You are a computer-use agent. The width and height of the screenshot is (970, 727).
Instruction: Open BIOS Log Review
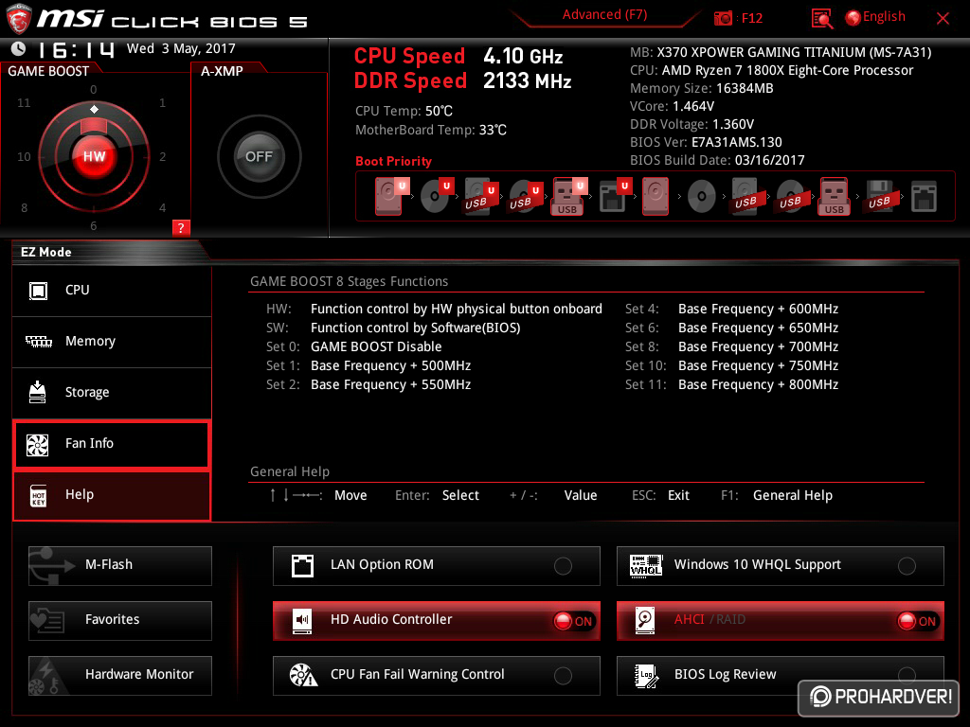coord(781,675)
